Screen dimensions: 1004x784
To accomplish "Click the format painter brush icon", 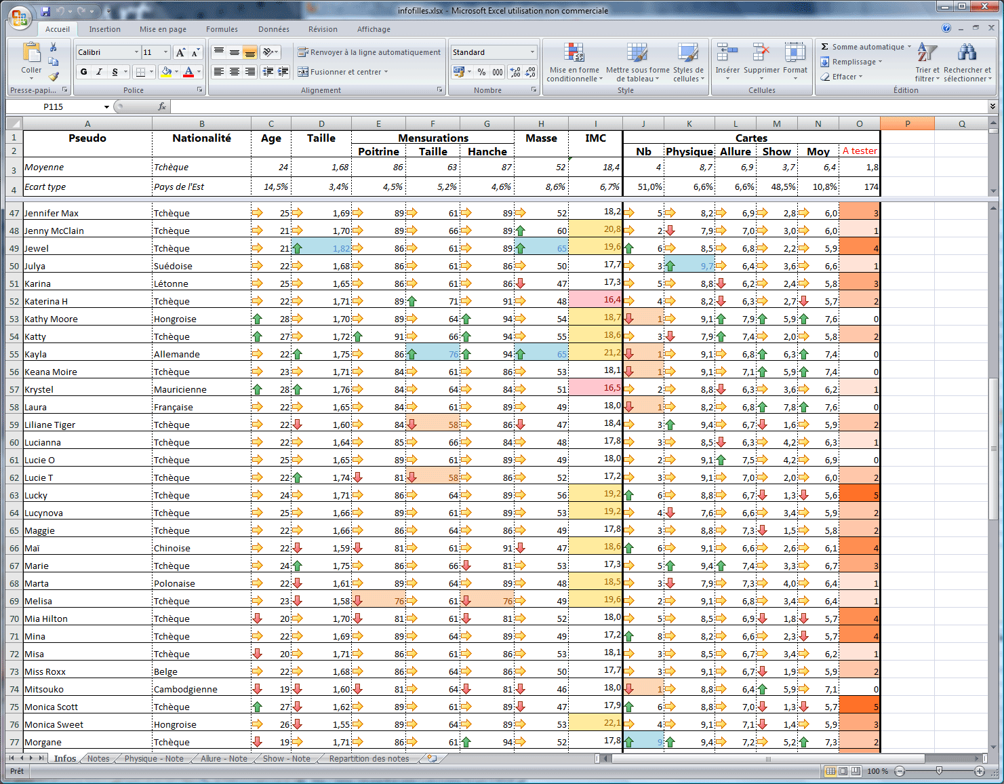I will (54, 76).
